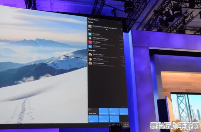This screenshot has width=201, height=132.
Task: Open the All settings tile
Action: click(x=114, y=112)
